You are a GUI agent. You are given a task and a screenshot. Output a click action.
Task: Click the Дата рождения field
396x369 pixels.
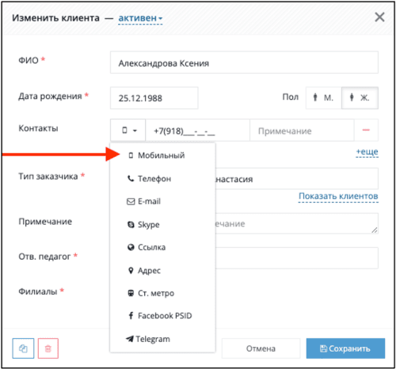tap(154, 98)
